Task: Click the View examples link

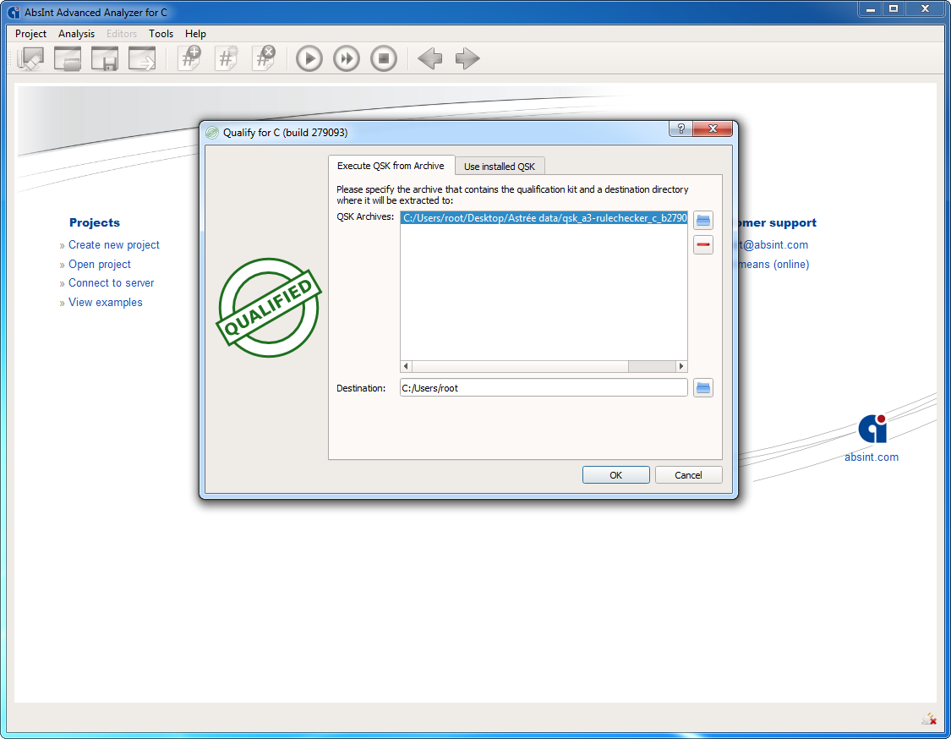Action: (x=106, y=302)
